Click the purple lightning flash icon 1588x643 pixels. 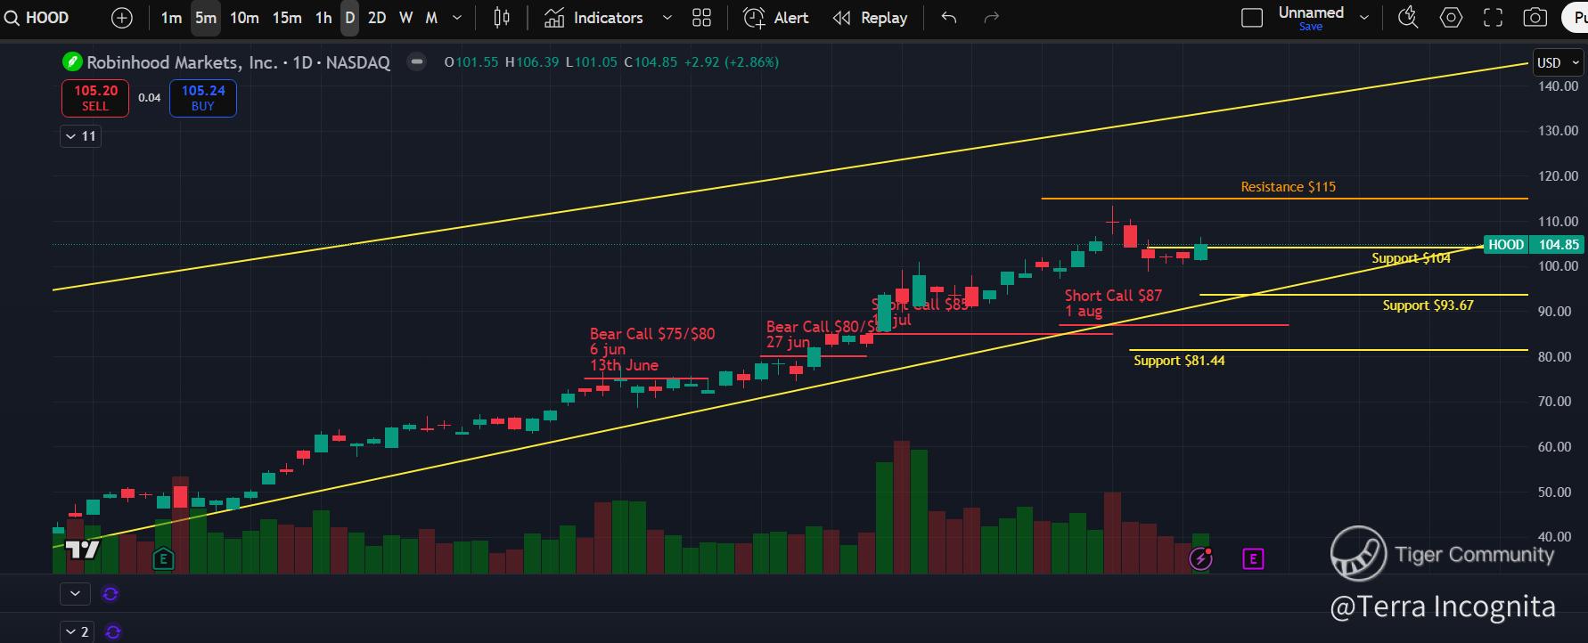[1200, 558]
